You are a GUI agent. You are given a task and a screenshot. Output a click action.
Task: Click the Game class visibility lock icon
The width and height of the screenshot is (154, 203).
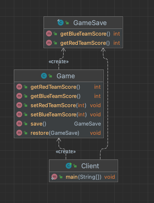click(x=50, y=76)
